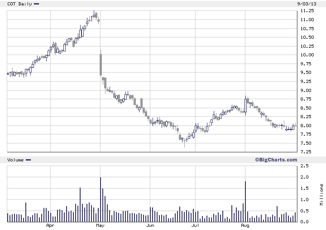Click the 9.75 price axis label

coord(306,64)
